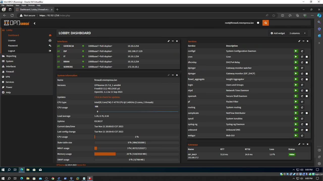Open the SERVERS interface link
Viewport: 323px width, 181px height.
(68, 67)
